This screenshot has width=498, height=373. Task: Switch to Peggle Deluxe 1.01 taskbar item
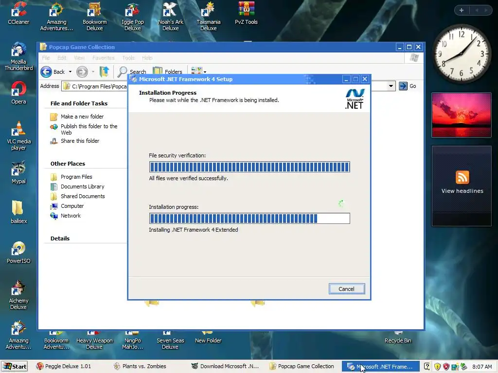[64, 366]
